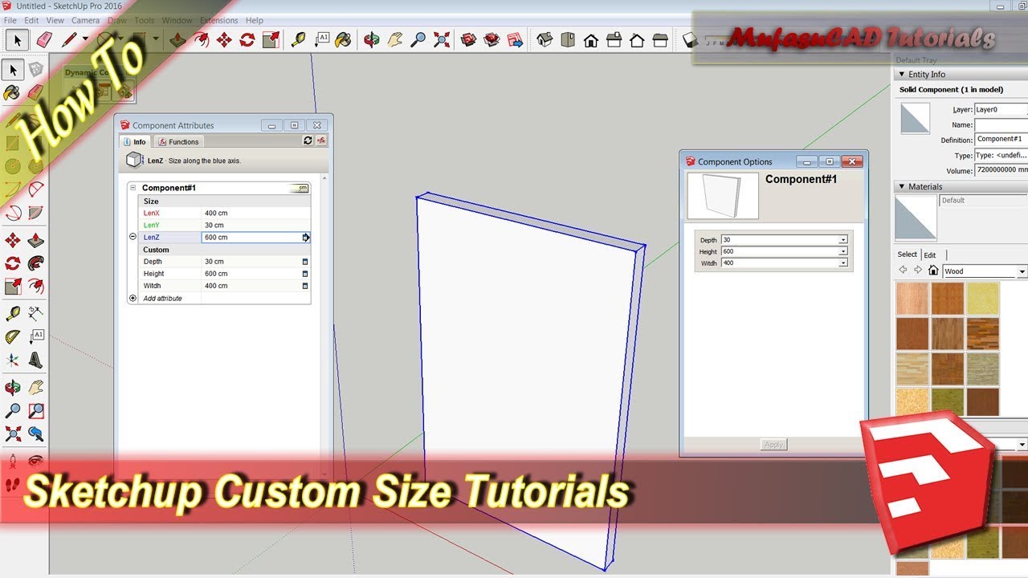Activate the Push/Pull tool in the top toolbar
The height and width of the screenshot is (578, 1028).
(178, 39)
